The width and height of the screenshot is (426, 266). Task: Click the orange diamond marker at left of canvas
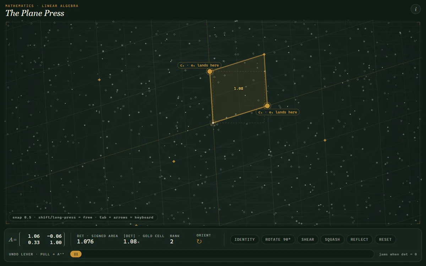(99, 80)
